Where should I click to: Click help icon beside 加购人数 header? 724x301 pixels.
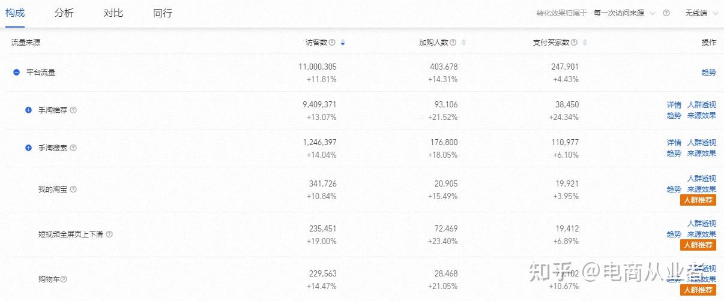click(x=453, y=43)
